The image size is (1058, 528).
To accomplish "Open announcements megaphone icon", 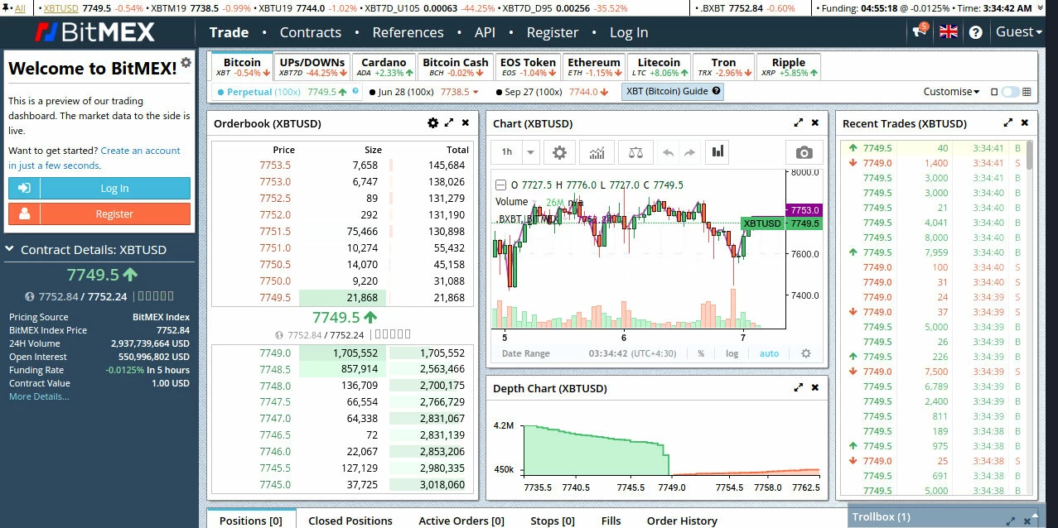I will coord(918,32).
